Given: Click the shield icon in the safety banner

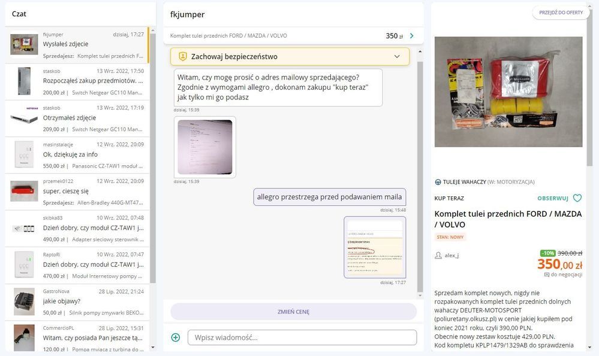Looking at the screenshot, I should pos(183,56).
